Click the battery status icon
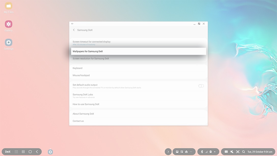 tap(211, 152)
